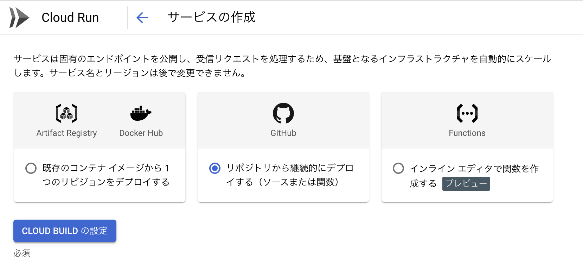Click the Functions brackets icon
Viewport: 583px width, 277px height.
tap(467, 113)
